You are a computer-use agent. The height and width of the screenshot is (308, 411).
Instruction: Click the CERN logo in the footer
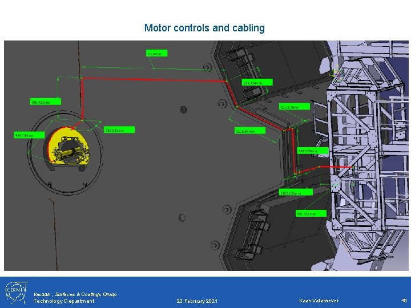click(16, 293)
